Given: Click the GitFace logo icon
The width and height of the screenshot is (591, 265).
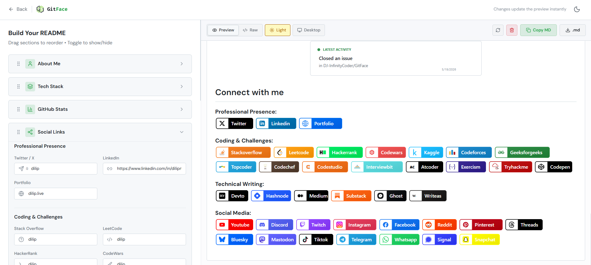Looking at the screenshot, I should 40,9.
